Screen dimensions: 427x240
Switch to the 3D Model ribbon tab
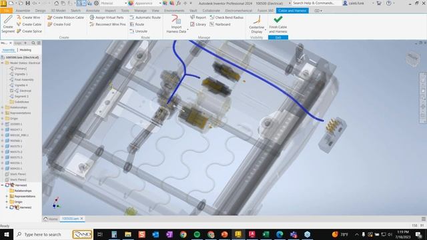coord(58,11)
